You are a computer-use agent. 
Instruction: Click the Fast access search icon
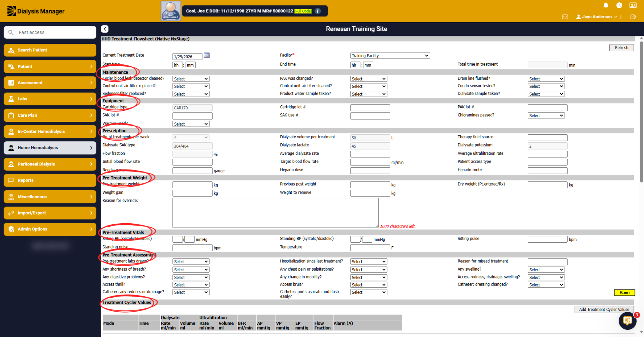point(11,32)
